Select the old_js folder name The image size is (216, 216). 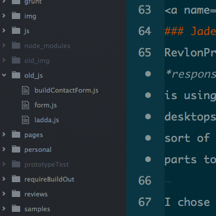pyautogui.click(x=33, y=75)
